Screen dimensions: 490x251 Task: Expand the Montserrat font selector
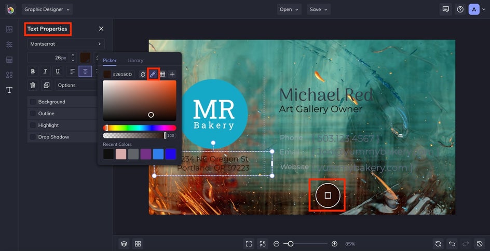tap(65, 44)
